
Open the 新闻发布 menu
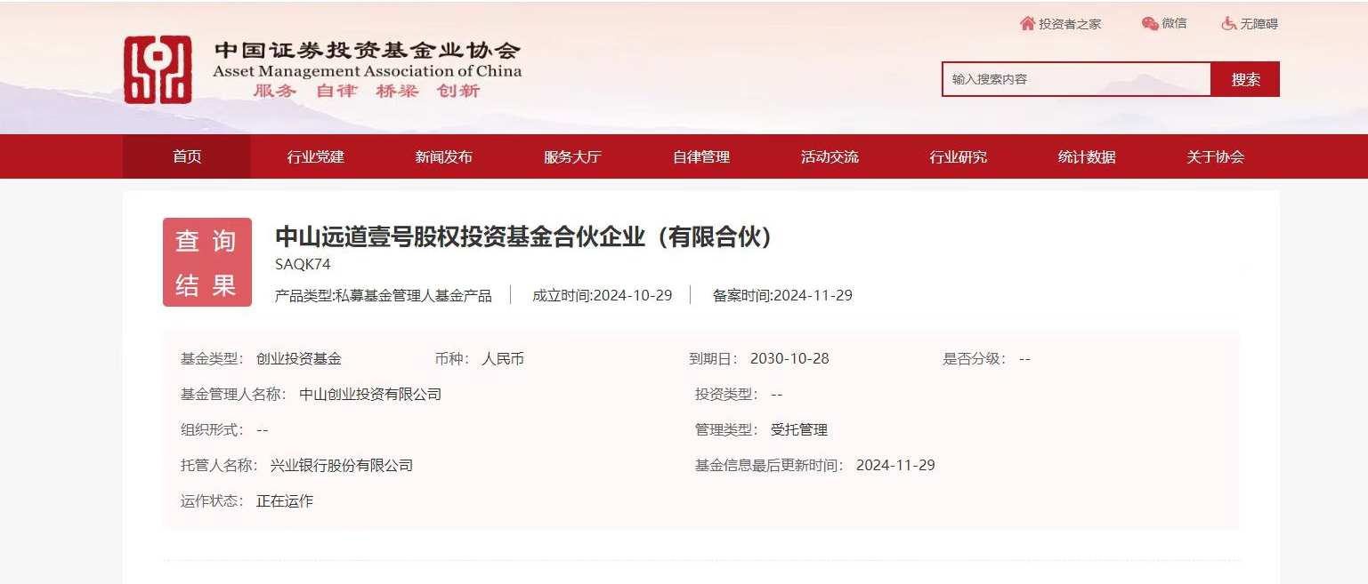[443, 156]
